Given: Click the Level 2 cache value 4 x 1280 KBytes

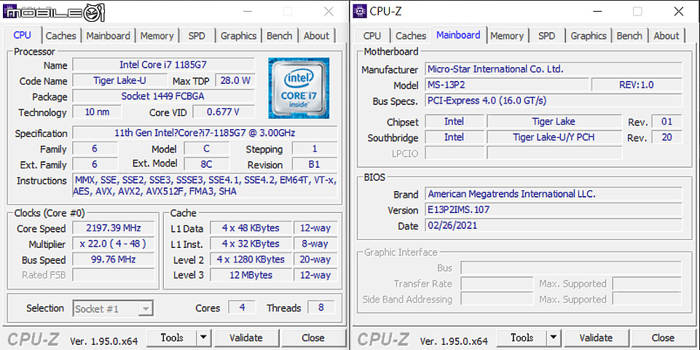Looking at the screenshot, I should coord(251,260).
